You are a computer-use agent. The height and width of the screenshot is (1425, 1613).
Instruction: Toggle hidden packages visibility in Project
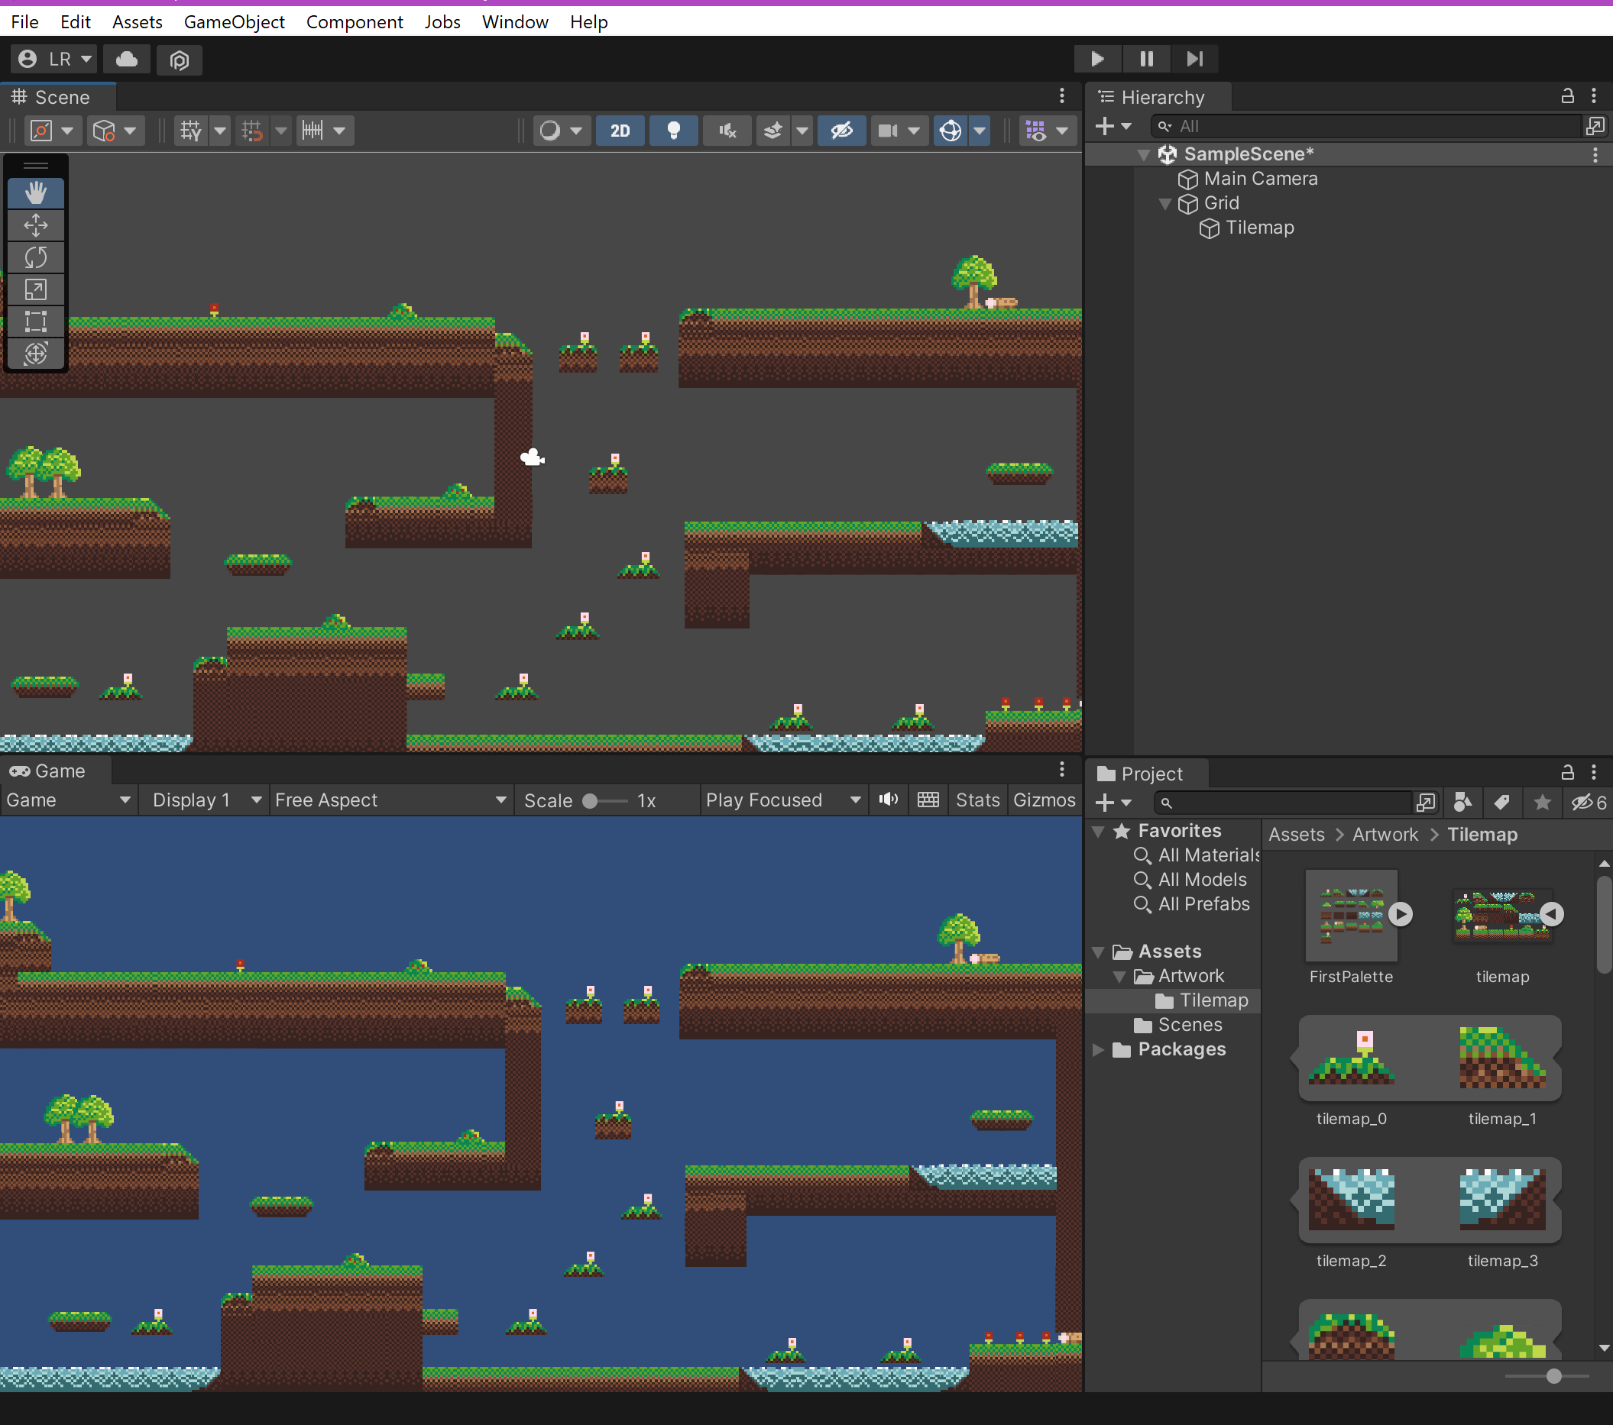click(x=1589, y=802)
